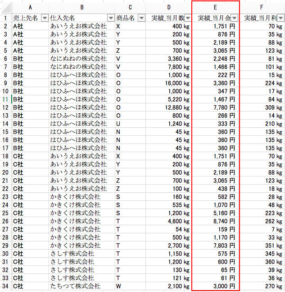Open the 仕入先名 filter dropdown
This screenshot has height=292, width=285.
[x=111, y=18]
